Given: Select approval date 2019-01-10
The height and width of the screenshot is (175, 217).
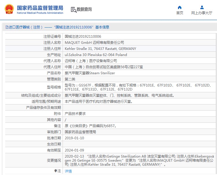Looking at the screenshot, I should click(74, 138).
